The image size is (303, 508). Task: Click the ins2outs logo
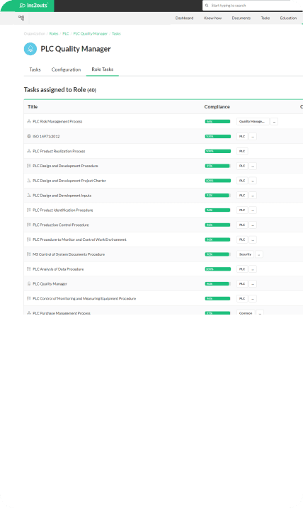(33, 5)
